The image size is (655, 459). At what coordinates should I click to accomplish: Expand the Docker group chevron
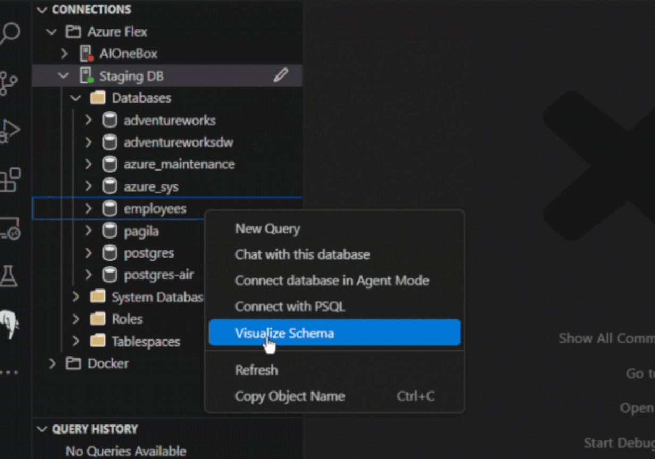click(x=52, y=363)
